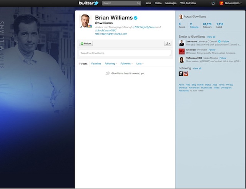The width and height of the screenshot is (246, 189).
Task: Open New York Times following avatar
Action: [x=181, y=73]
